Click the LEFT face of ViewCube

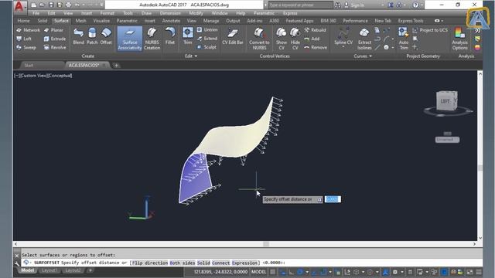(x=445, y=101)
